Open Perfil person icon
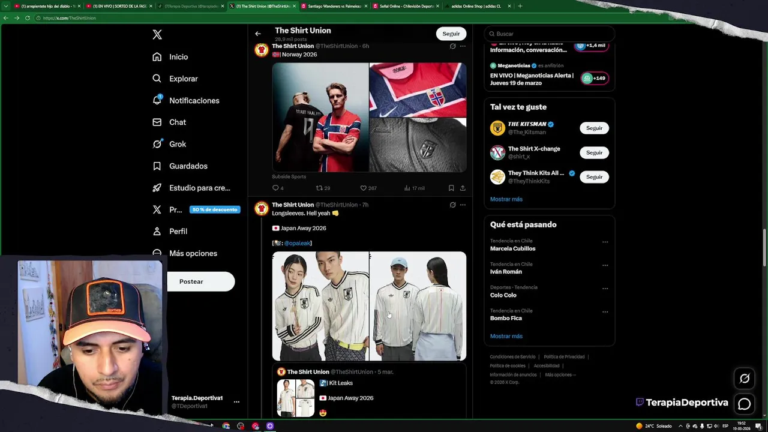The height and width of the screenshot is (432, 768). click(x=157, y=231)
